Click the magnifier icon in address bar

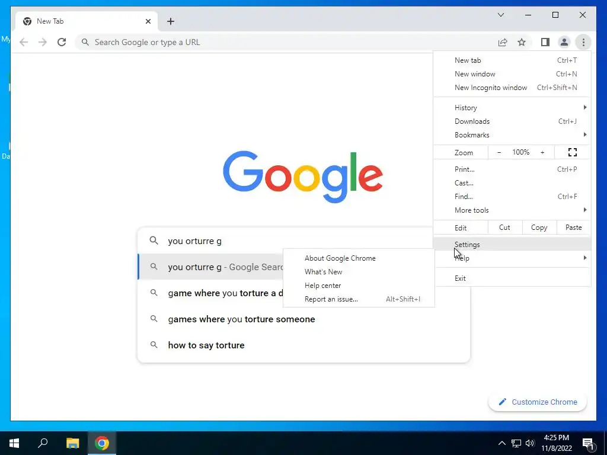pos(85,42)
